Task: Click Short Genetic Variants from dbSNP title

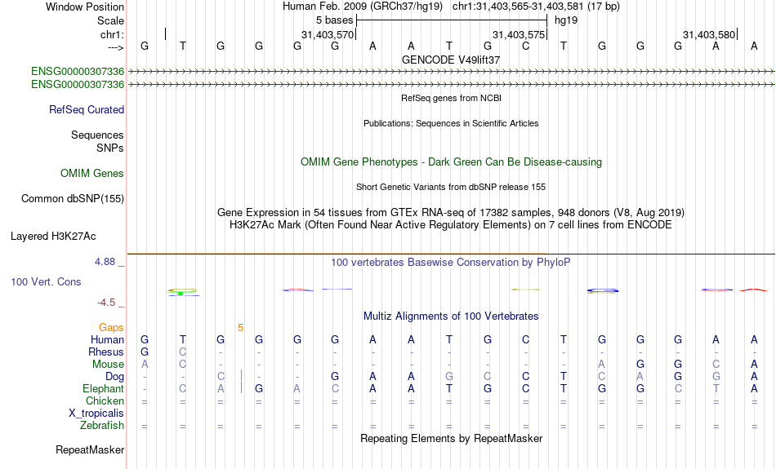Action: 451,187
